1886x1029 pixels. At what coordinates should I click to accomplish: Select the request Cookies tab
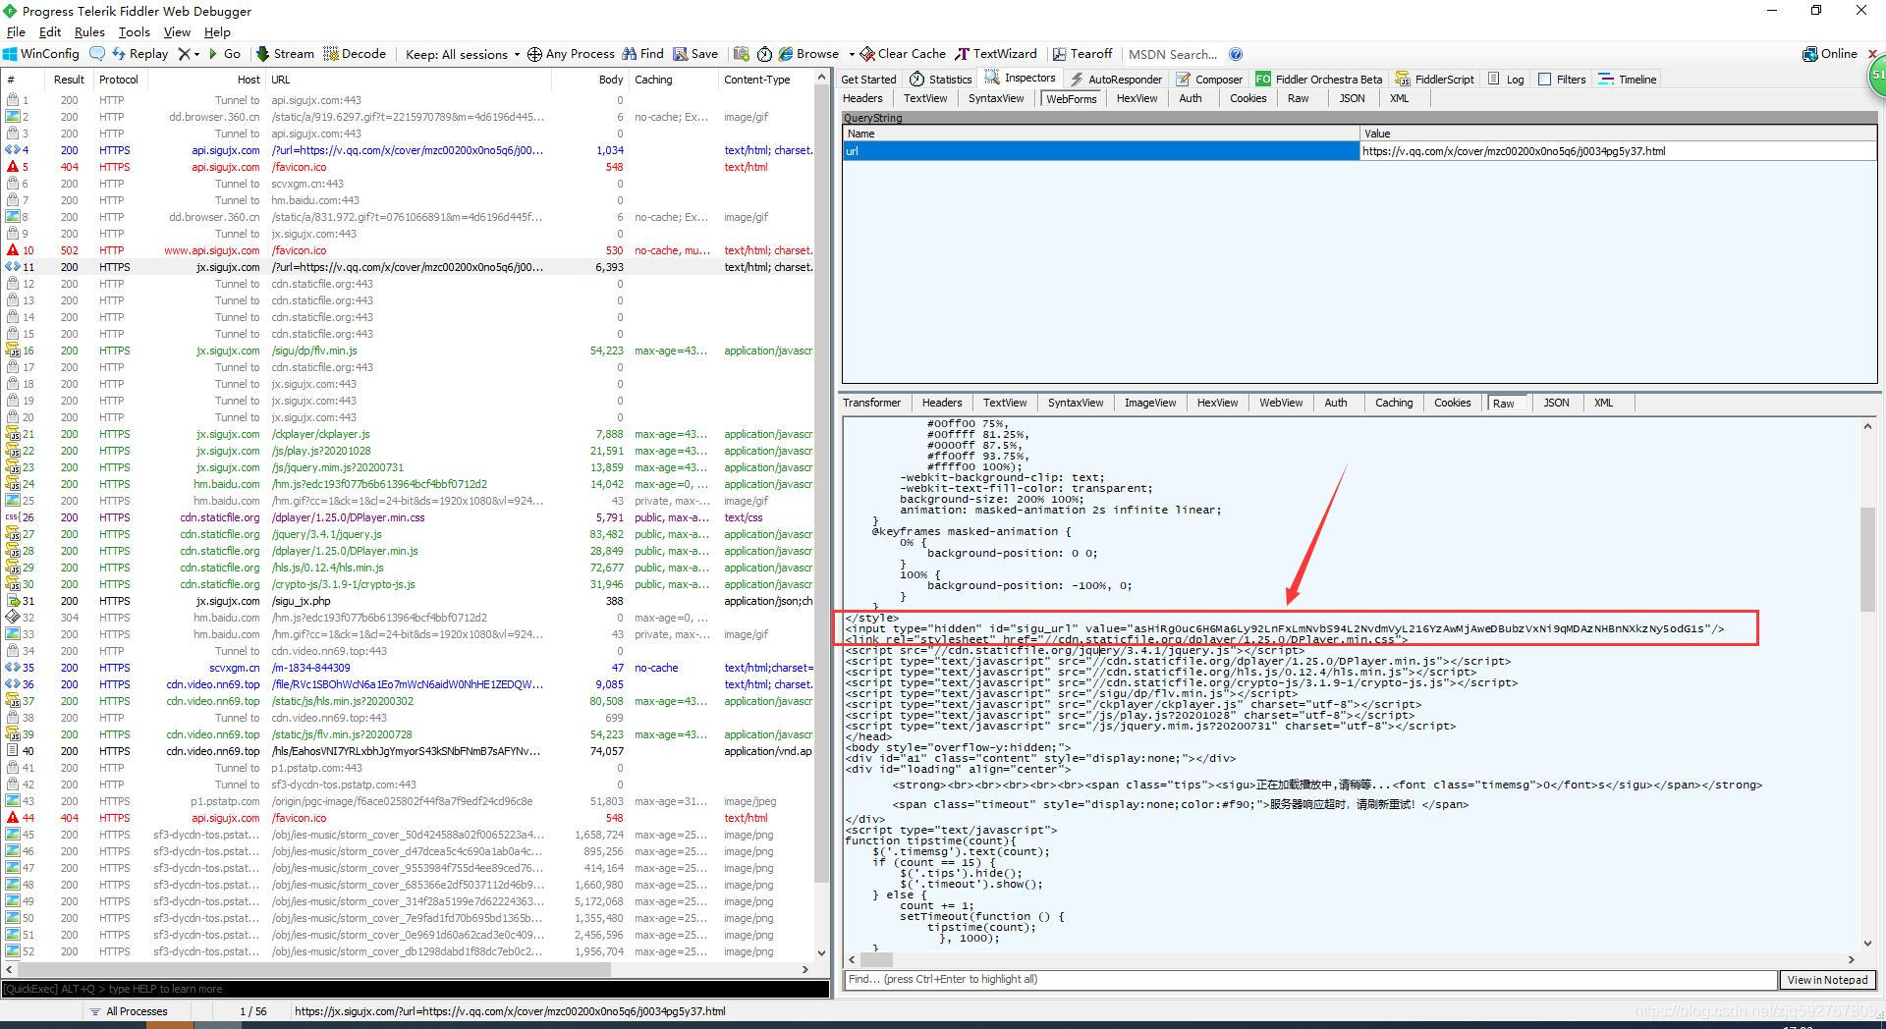pyautogui.click(x=1248, y=98)
